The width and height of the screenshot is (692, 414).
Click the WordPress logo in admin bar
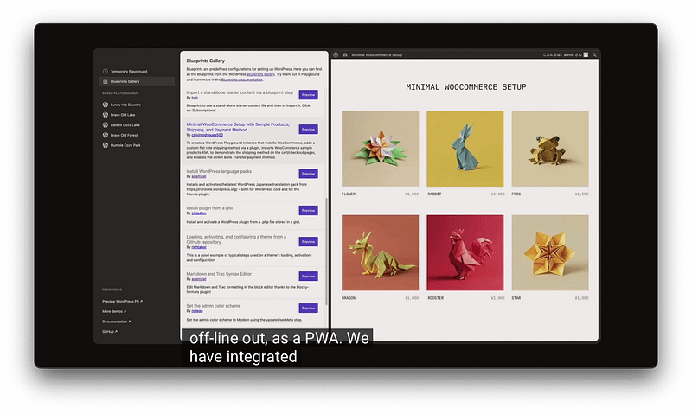[336, 55]
